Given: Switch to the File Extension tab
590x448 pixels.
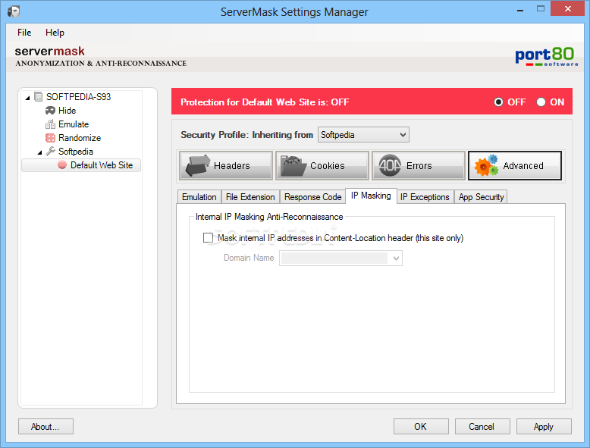Looking at the screenshot, I should (250, 197).
